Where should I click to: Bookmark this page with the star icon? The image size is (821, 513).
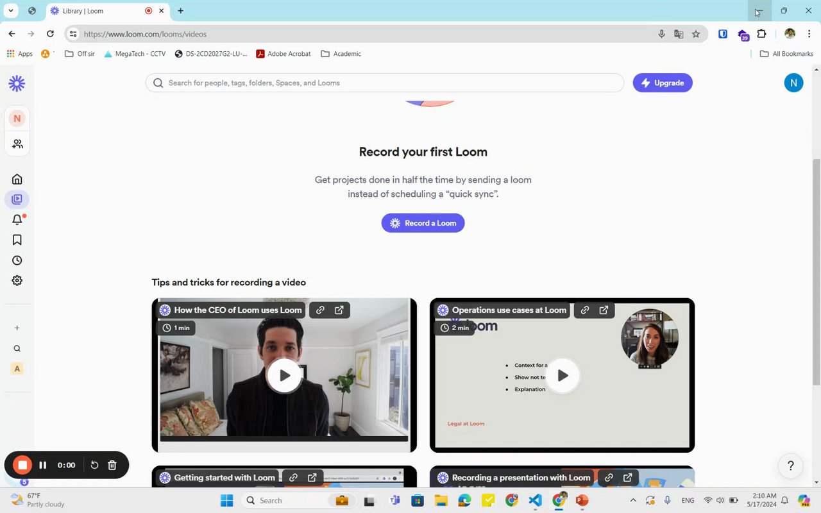click(696, 34)
